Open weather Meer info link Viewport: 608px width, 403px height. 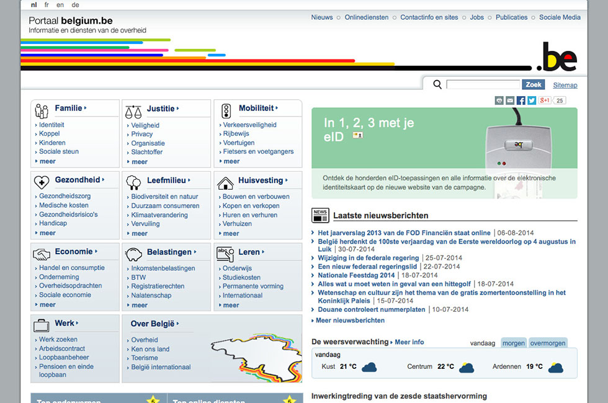point(409,342)
